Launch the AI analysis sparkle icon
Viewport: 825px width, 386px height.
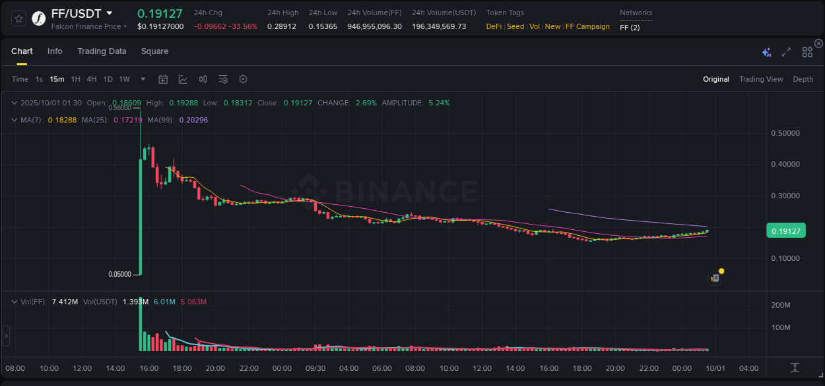click(x=766, y=51)
